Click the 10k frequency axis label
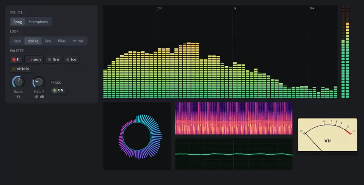The image size is (364, 185). pos(312,8)
